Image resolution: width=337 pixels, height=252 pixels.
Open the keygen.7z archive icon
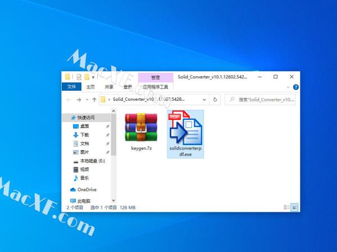pyautogui.click(x=141, y=127)
